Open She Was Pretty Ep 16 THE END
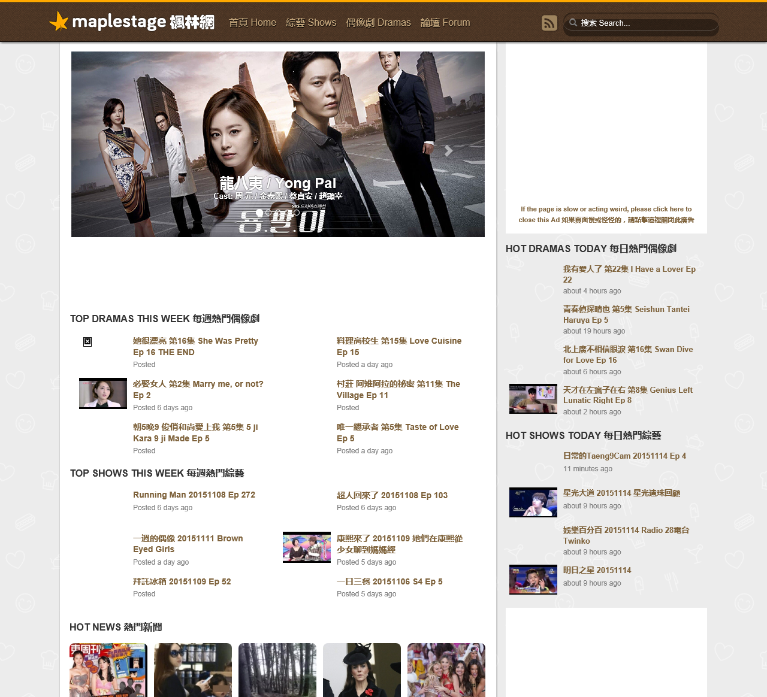 [195, 347]
